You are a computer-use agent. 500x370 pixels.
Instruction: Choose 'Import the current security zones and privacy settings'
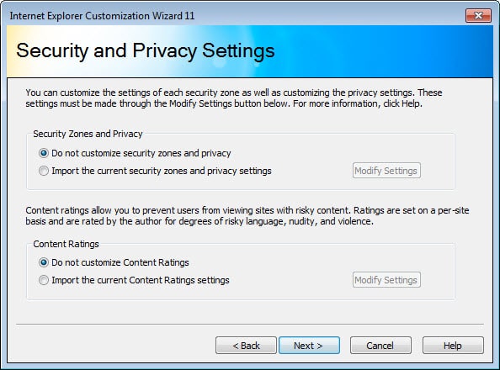[x=155, y=171]
